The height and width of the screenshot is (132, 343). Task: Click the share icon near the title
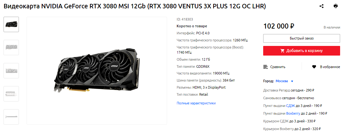tap(321, 6)
